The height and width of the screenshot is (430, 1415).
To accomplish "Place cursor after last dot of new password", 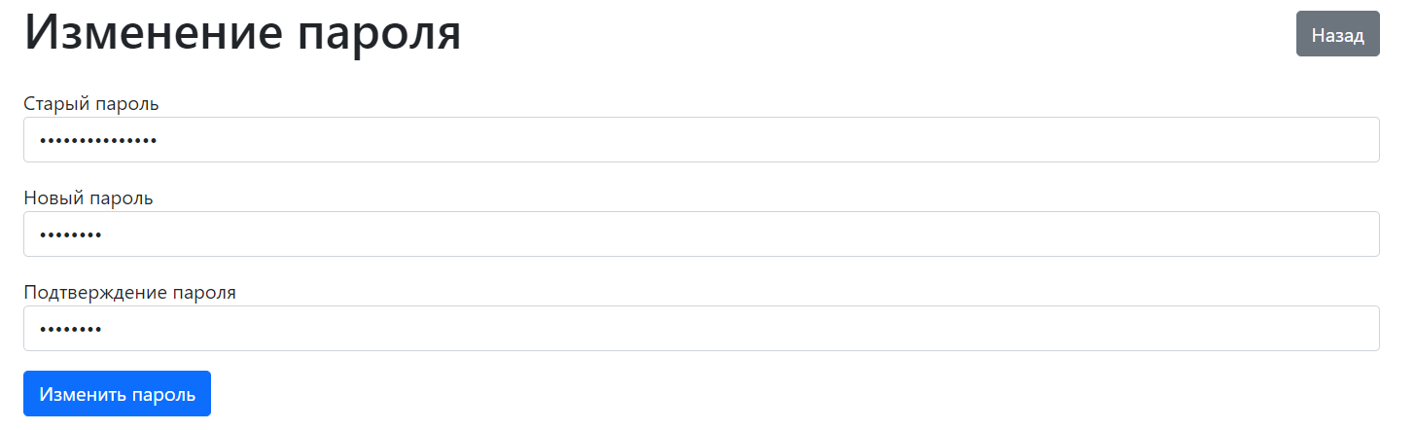I will coord(103,235).
